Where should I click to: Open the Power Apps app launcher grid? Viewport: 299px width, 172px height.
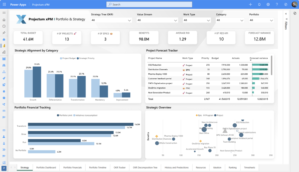coord(4,5)
